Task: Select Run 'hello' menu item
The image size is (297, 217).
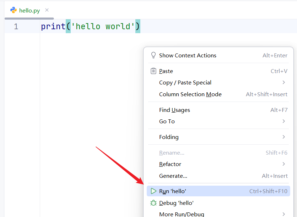Action: point(218,191)
